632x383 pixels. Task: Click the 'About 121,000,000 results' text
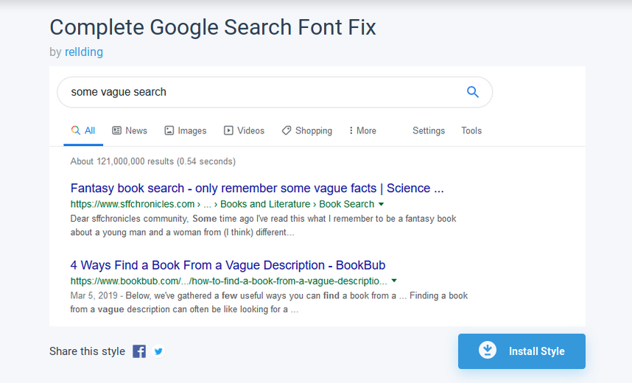tap(152, 161)
